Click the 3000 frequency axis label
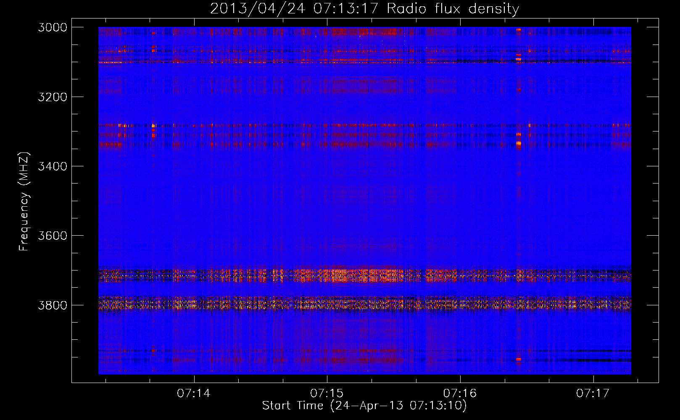 [x=53, y=27]
